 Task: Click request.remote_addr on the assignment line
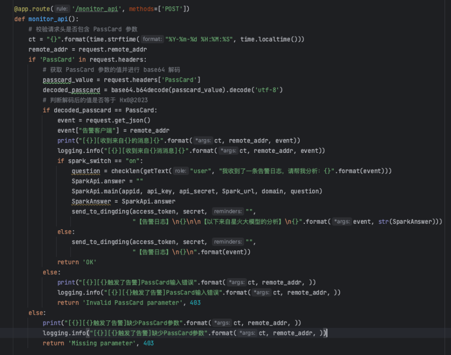(x=112, y=50)
